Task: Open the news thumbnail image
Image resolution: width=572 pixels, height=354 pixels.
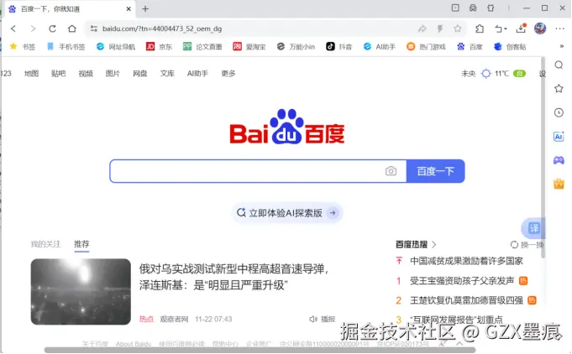Action: coord(81,291)
